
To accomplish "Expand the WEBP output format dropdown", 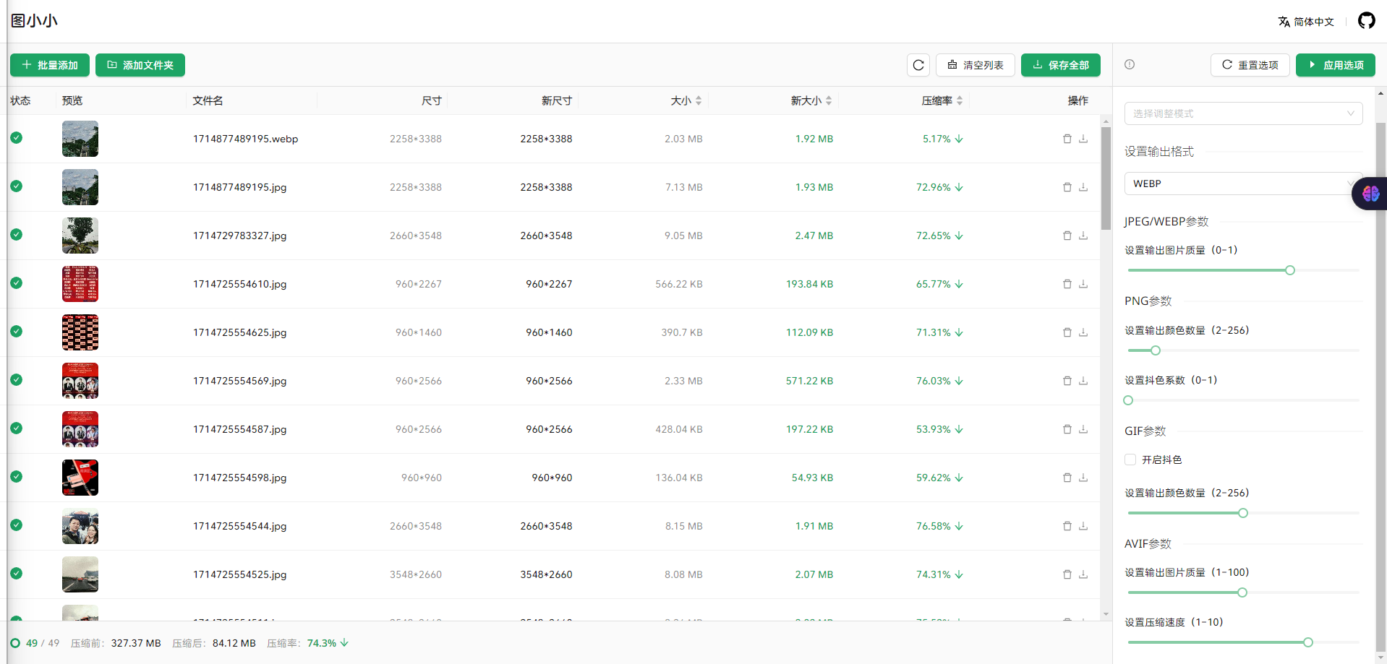I will (x=1238, y=184).
